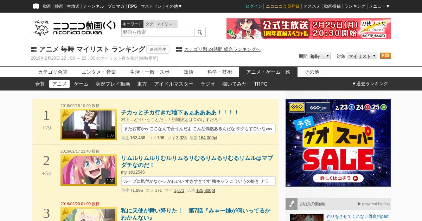Click the ログイン link
Screen dimensions: 422x221
254,6
